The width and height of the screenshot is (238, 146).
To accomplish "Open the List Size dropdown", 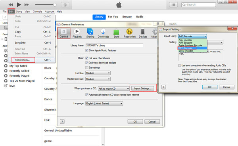I will coord(98,73).
